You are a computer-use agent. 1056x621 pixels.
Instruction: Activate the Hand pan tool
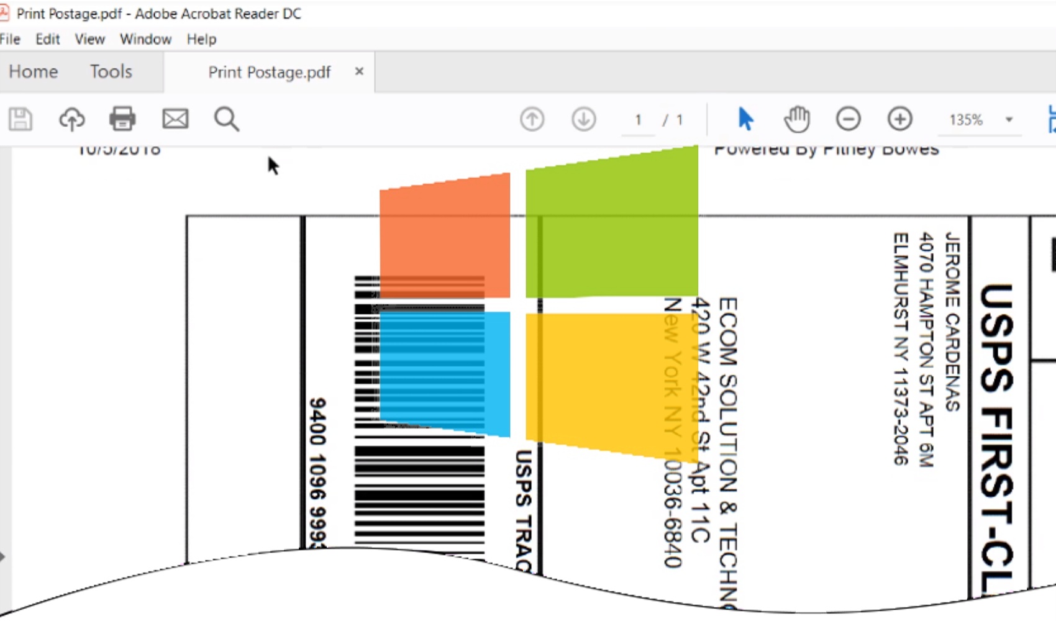click(797, 119)
